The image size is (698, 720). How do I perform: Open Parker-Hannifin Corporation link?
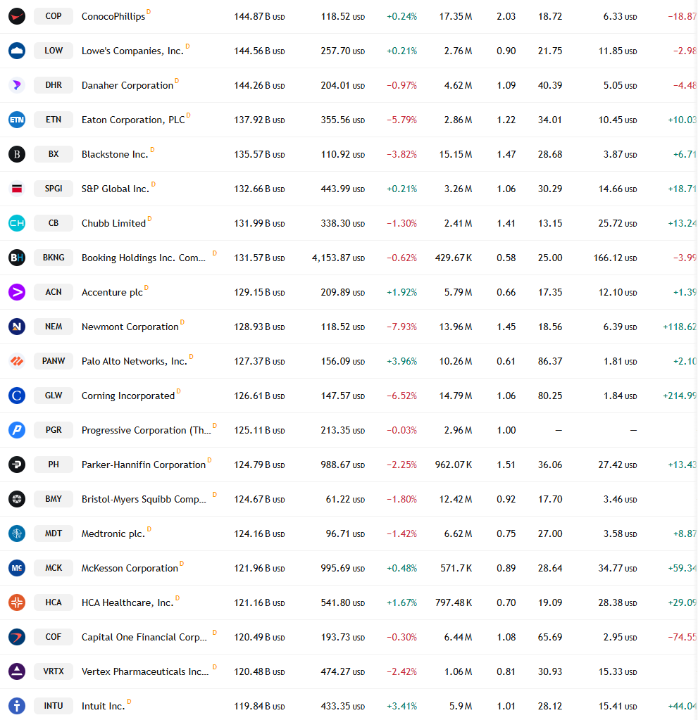click(x=144, y=465)
